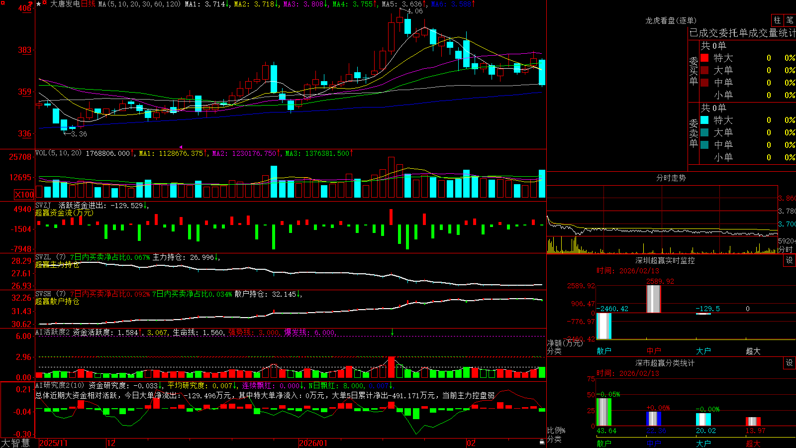Screen dimensions: 796x448
Task: Click the 2025/11 date marker on time axis
Action: pyautogui.click(x=53, y=443)
